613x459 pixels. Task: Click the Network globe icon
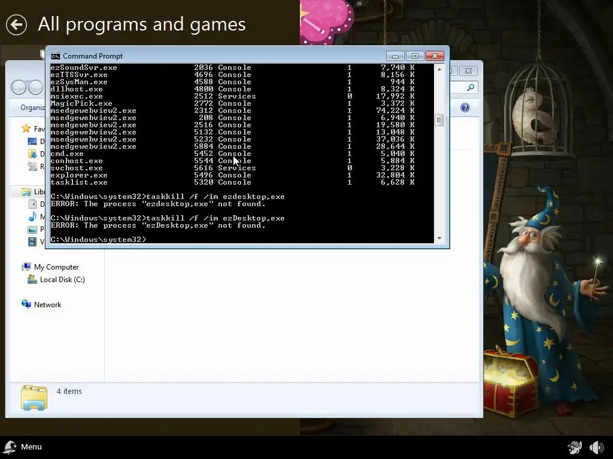pos(26,304)
